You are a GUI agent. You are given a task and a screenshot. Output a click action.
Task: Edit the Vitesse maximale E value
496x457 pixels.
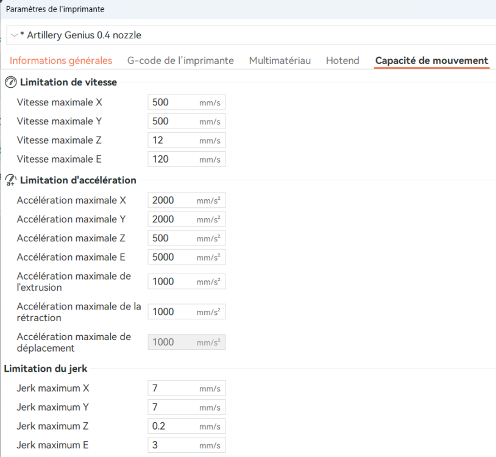(186, 159)
